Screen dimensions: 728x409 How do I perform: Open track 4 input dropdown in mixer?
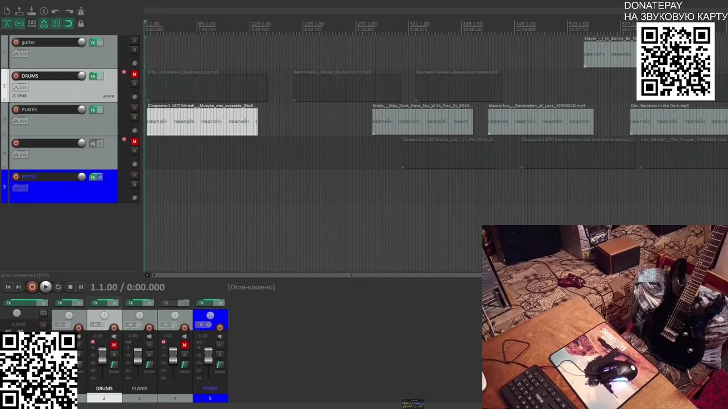(x=168, y=324)
